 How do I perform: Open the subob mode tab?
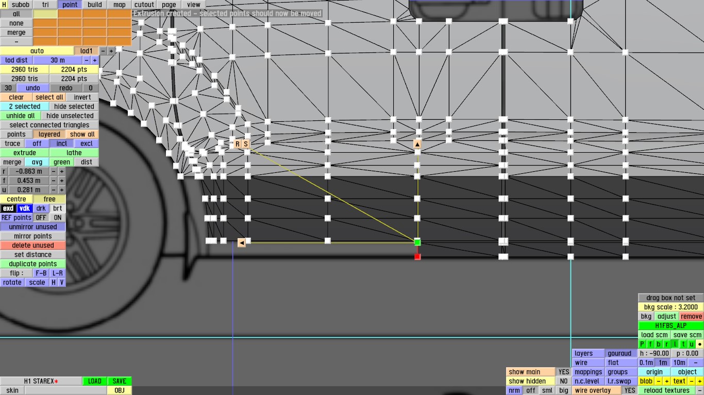21,5
